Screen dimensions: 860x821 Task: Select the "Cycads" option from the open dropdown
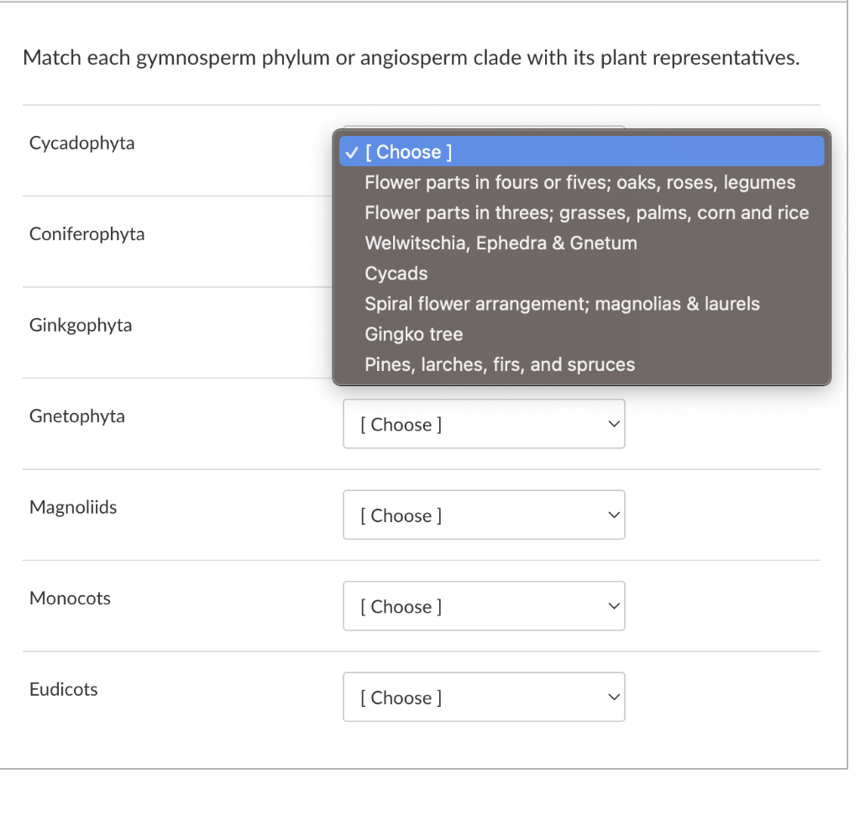[395, 273]
